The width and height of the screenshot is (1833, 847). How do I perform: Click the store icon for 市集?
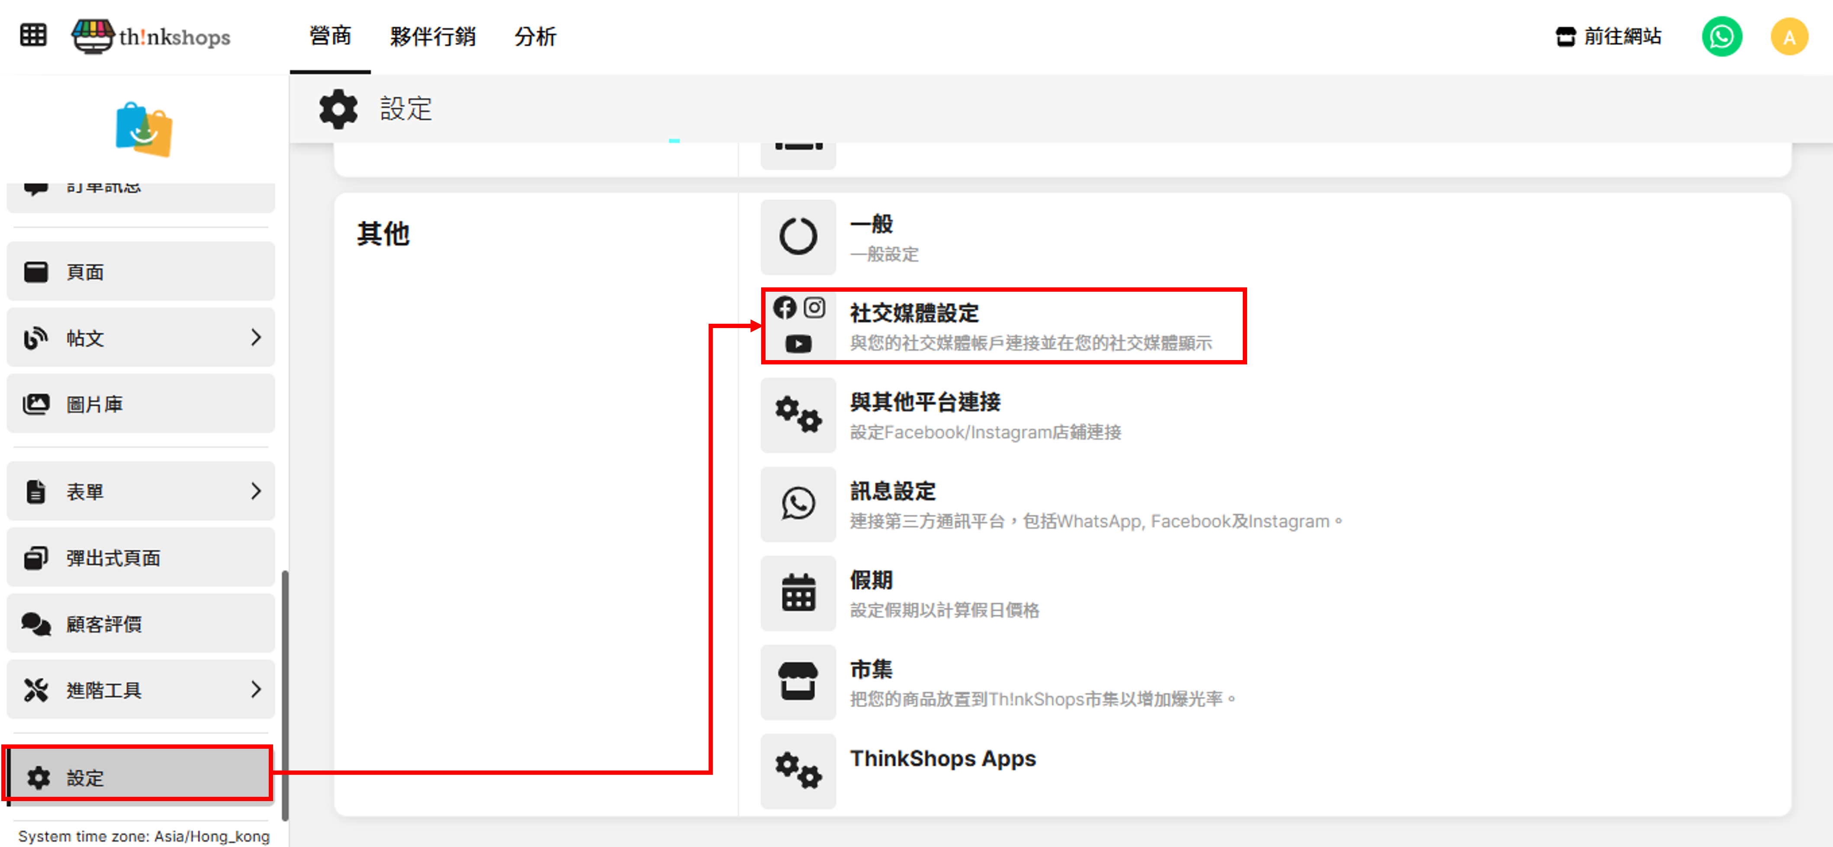(798, 682)
